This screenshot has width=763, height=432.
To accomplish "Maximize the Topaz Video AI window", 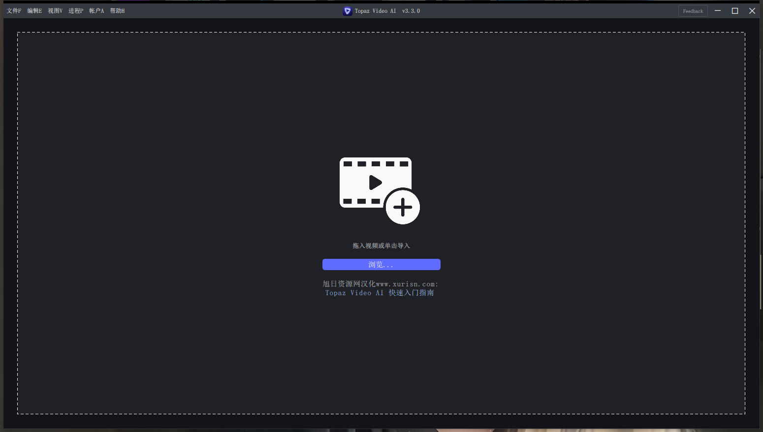I will pos(735,11).
